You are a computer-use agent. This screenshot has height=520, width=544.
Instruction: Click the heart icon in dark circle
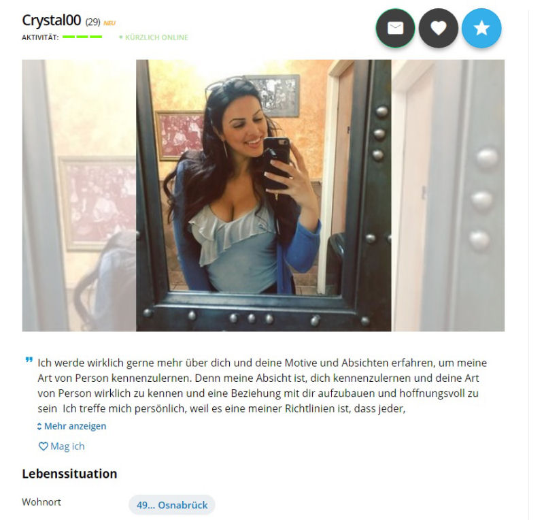click(x=438, y=28)
